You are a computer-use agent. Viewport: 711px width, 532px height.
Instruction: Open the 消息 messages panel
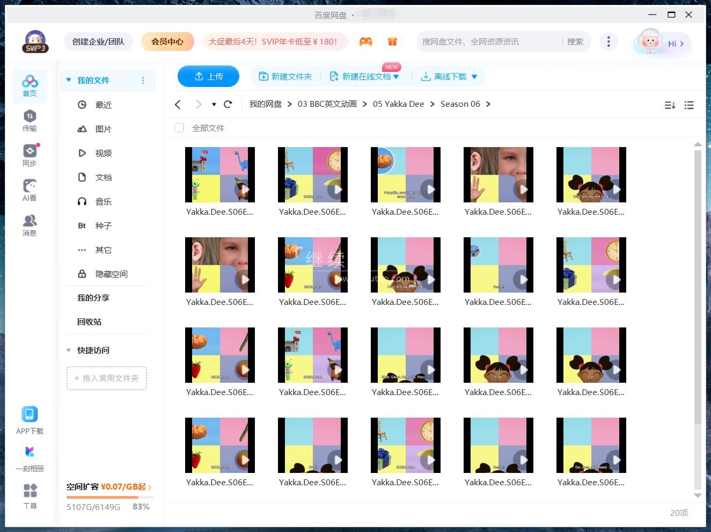point(30,225)
